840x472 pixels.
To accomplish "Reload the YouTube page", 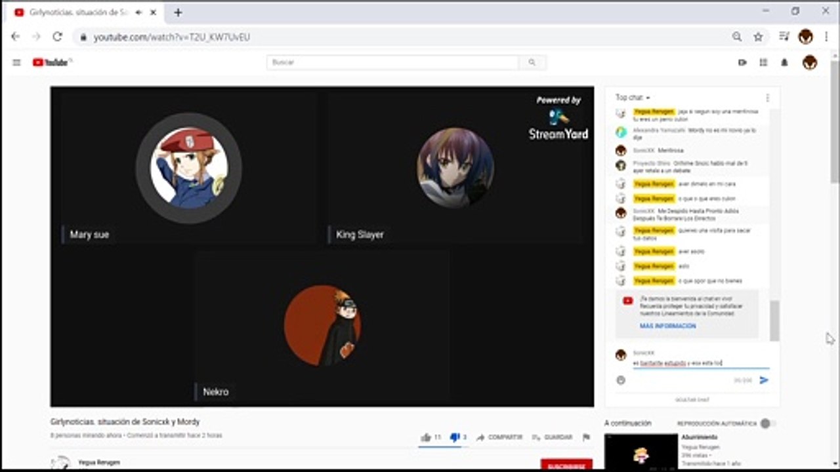I will pyautogui.click(x=57, y=37).
